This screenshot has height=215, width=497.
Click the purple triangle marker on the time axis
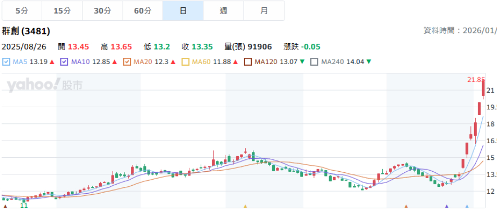(x=446, y=207)
